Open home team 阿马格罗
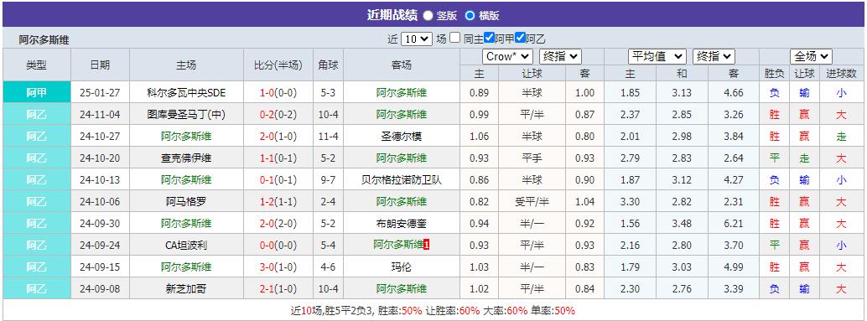 [186, 202]
